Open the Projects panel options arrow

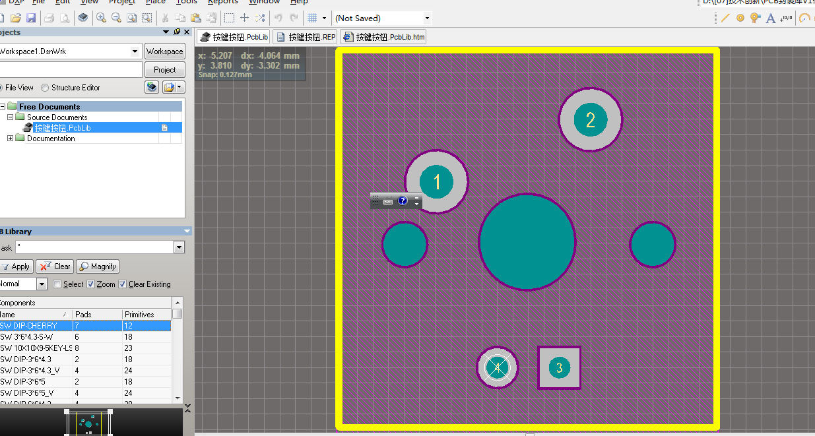click(166, 32)
